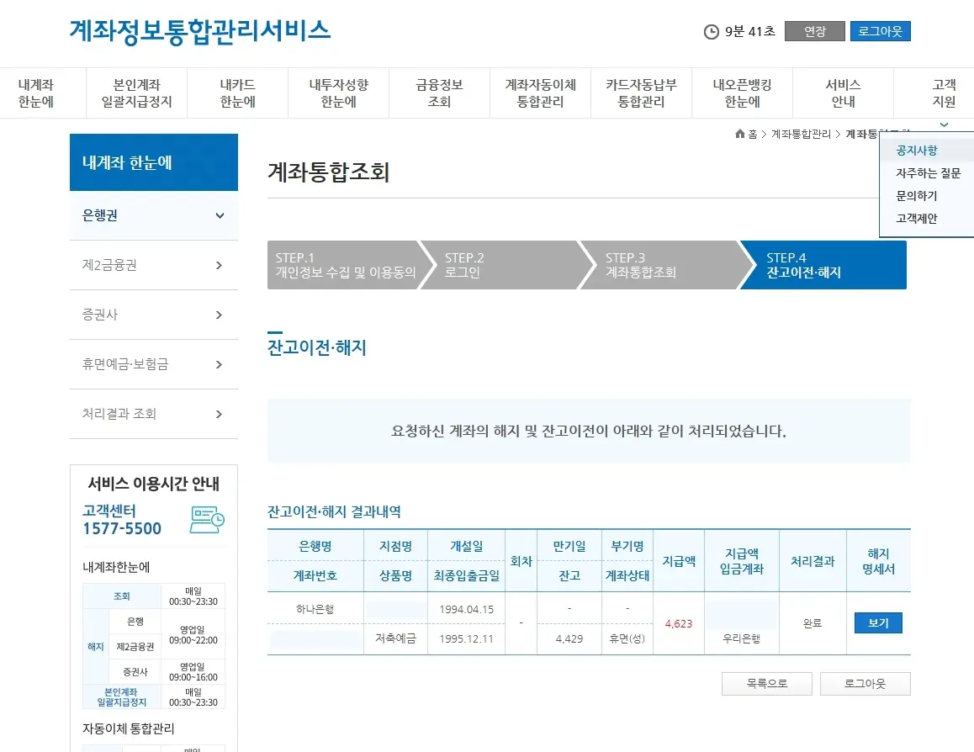Click STEP.4 잔고이전·해지 step
The width and height of the screenshot is (974, 752).
click(x=823, y=265)
